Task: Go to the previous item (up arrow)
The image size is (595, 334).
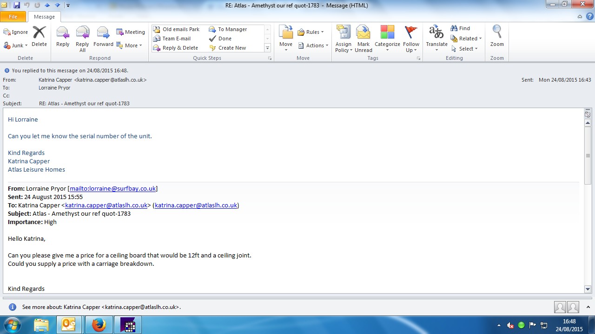Action: click(47, 5)
